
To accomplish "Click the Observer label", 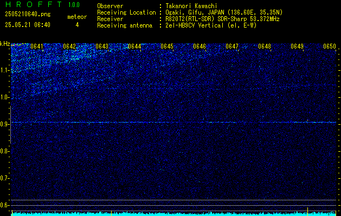I will pos(110,6).
